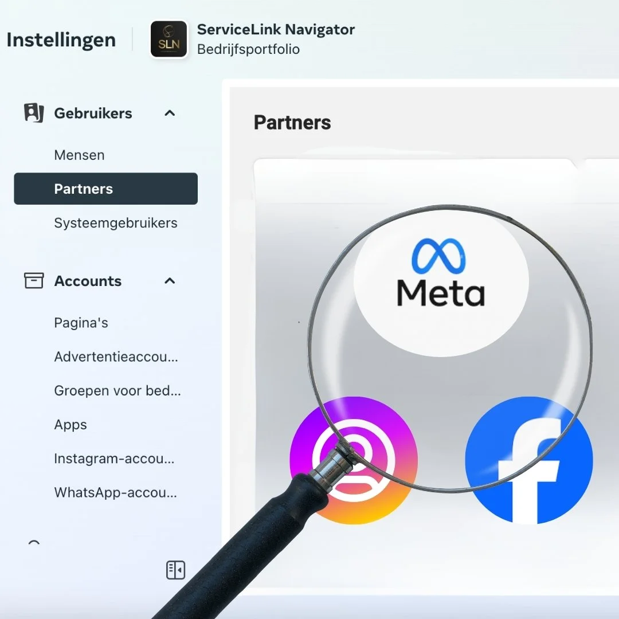
Task: Open Pagina's under Accounts
Action: (x=81, y=323)
